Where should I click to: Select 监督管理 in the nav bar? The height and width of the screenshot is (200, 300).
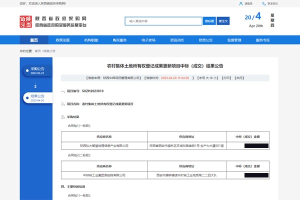234,40
